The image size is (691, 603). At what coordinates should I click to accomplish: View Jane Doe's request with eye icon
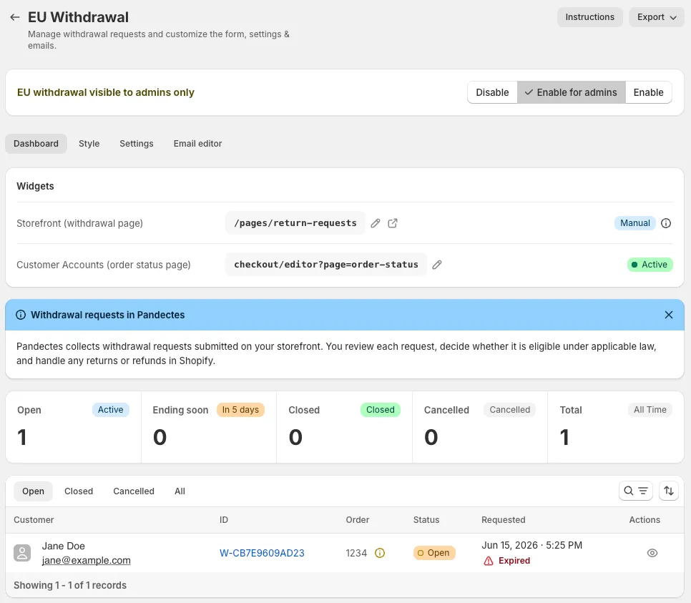tap(652, 553)
